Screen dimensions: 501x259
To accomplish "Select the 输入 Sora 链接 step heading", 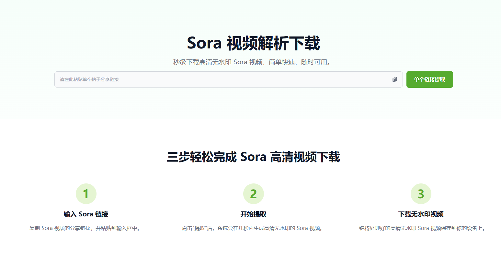I will click(x=86, y=214).
